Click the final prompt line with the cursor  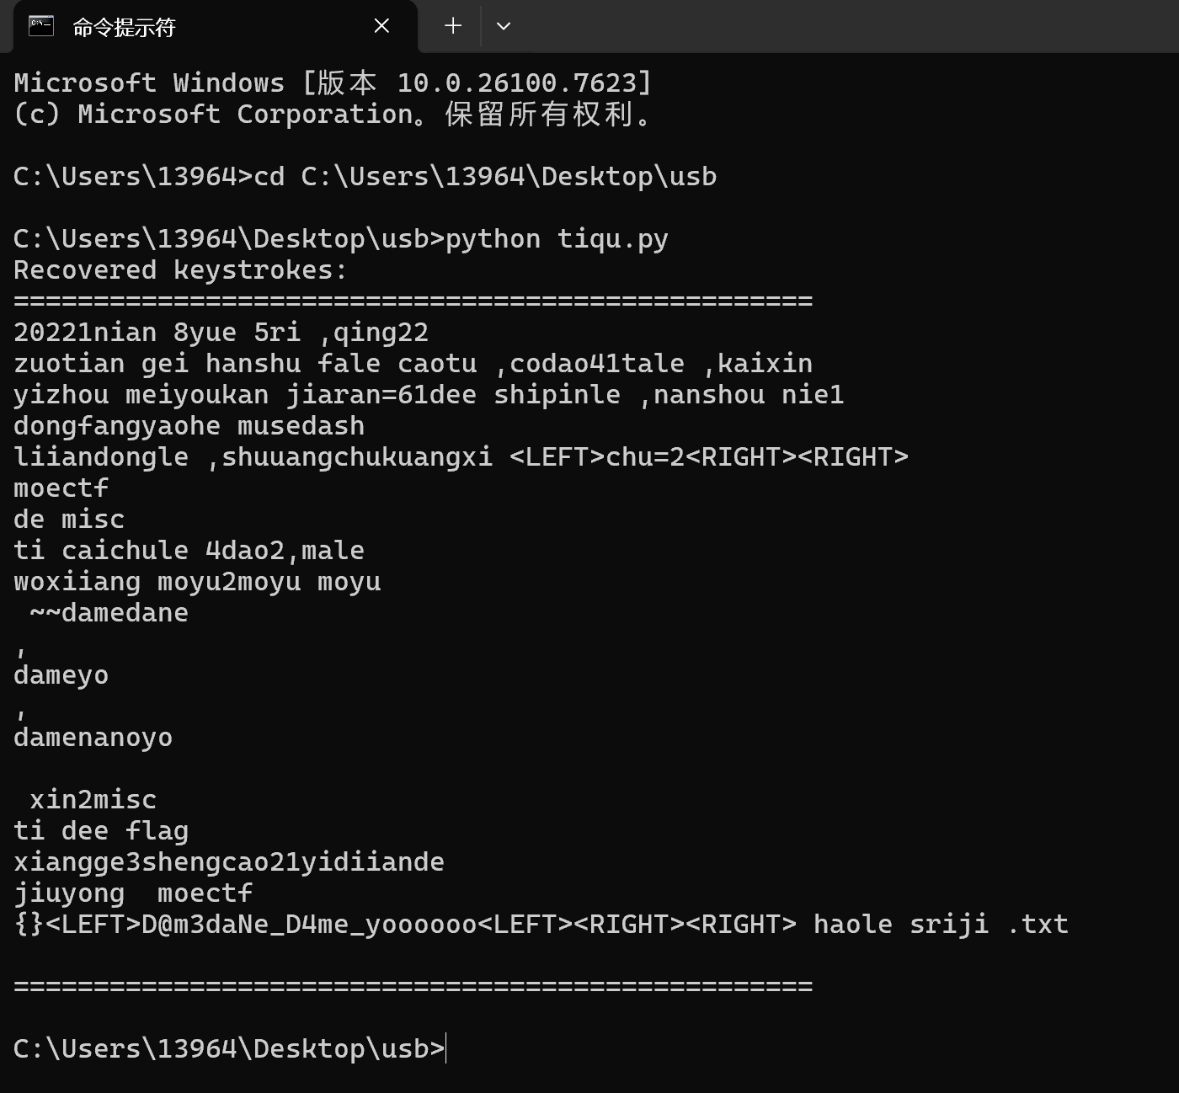coord(229,1048)
